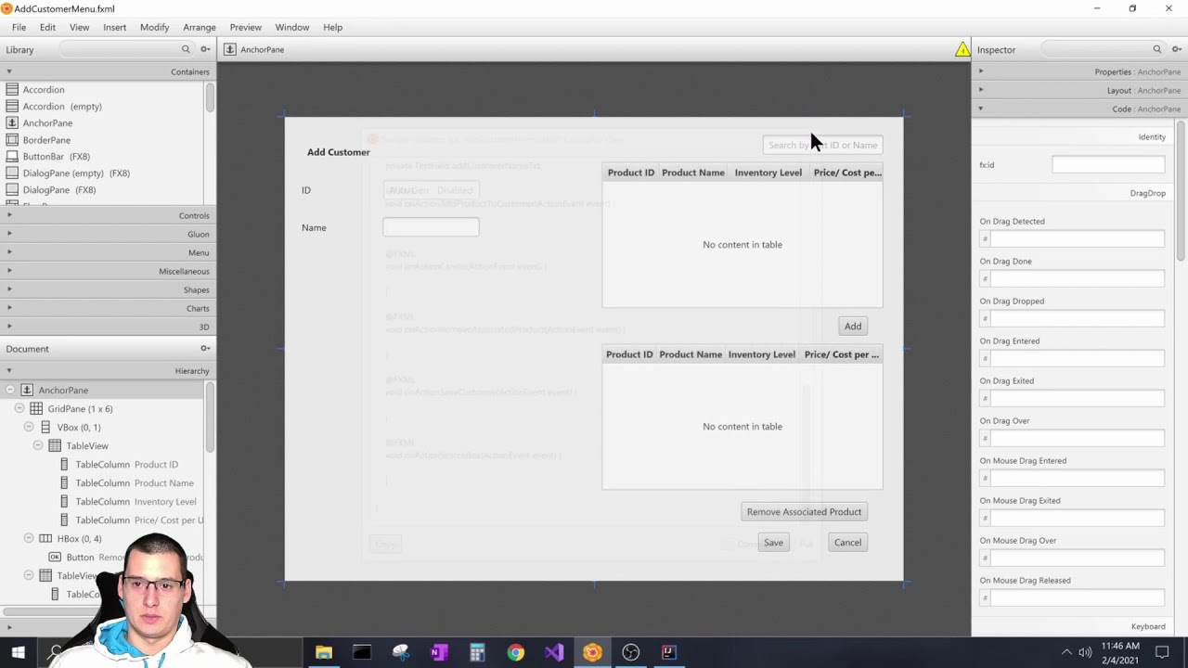Open OneNote from the taskbar
The height and width of the screenshot is (668, 1188).
click(x=438, y=652)
